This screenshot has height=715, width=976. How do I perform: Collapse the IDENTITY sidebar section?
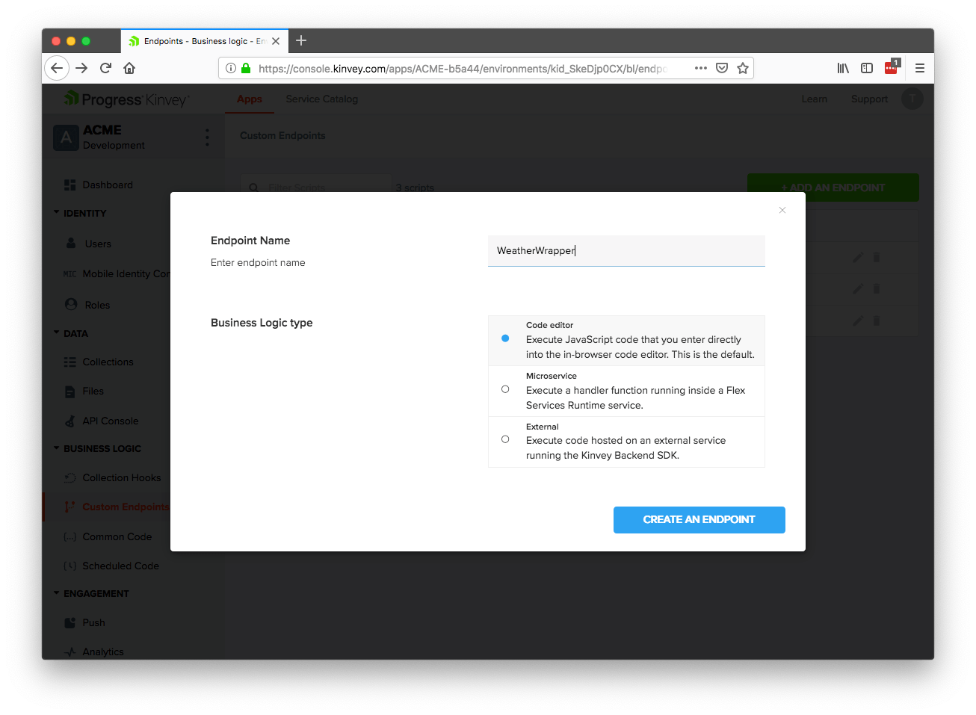[x=57, y=213]
